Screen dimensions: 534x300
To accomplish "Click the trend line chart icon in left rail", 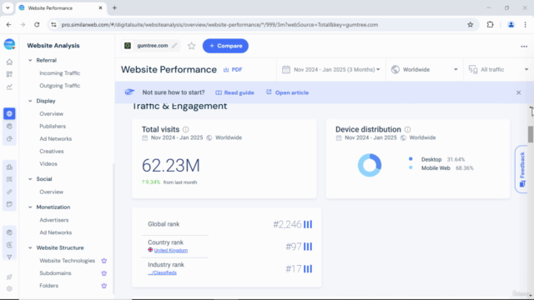I will click(9, 87).
